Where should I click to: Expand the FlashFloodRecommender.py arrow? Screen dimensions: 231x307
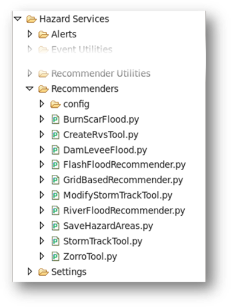pyautogui.click(x=41, y=164)
